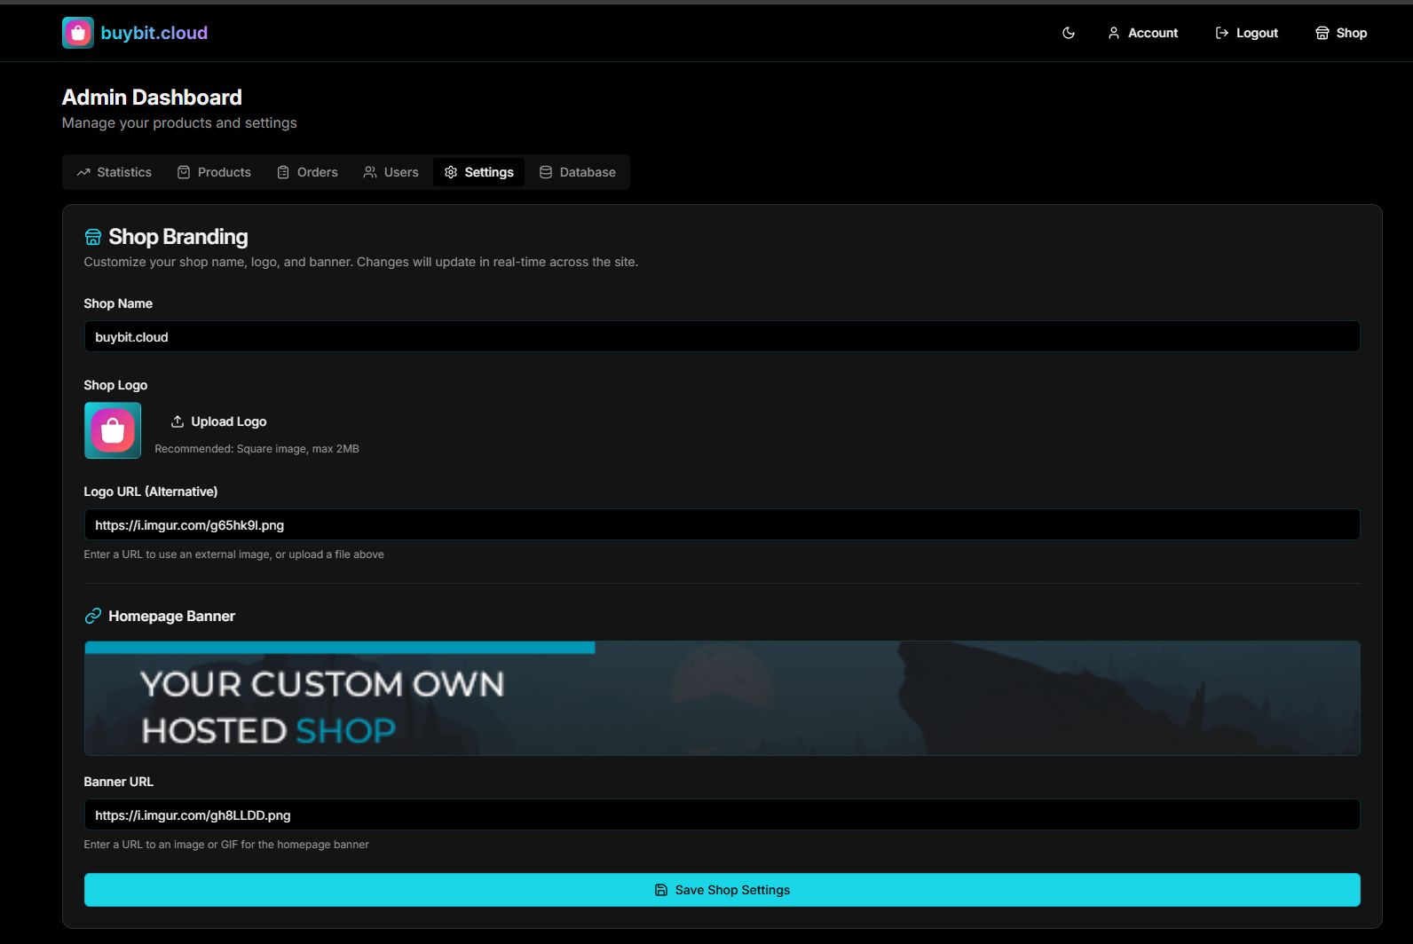Click the Settings tab gear icon
Screen dimensions: 1413x944
click(x=451, y=172)
